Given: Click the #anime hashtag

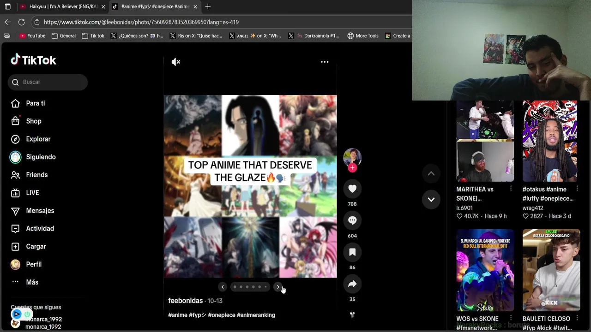Looking at the screenshot, I should [x=178, y=315].
